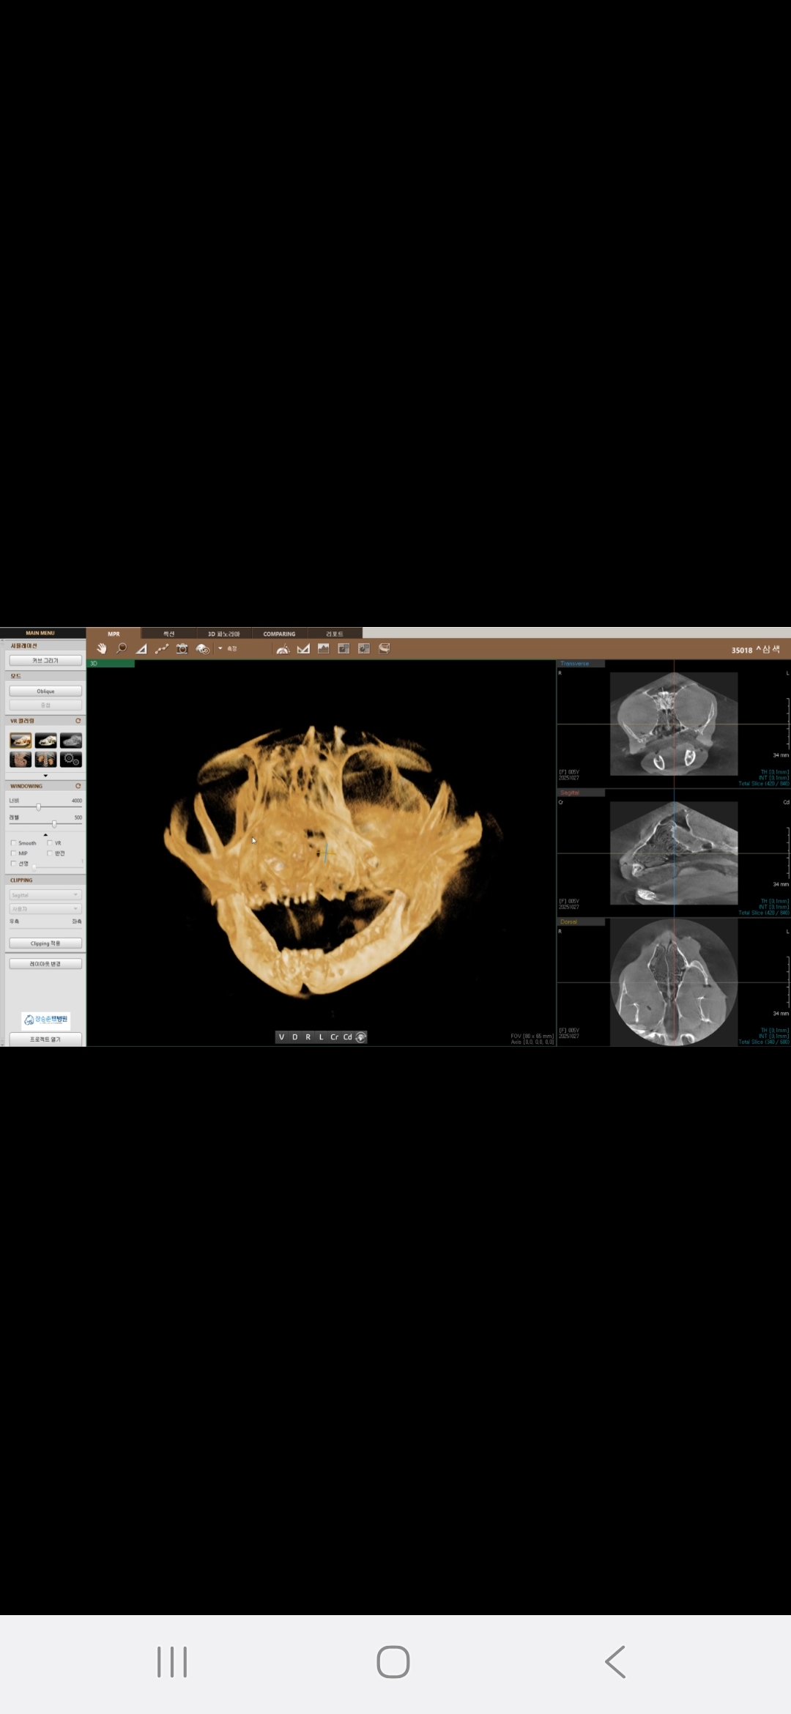This screenshot has height=1714, width=791.
Task: Expand more VR coloring presets arrow
Action: 45,775
